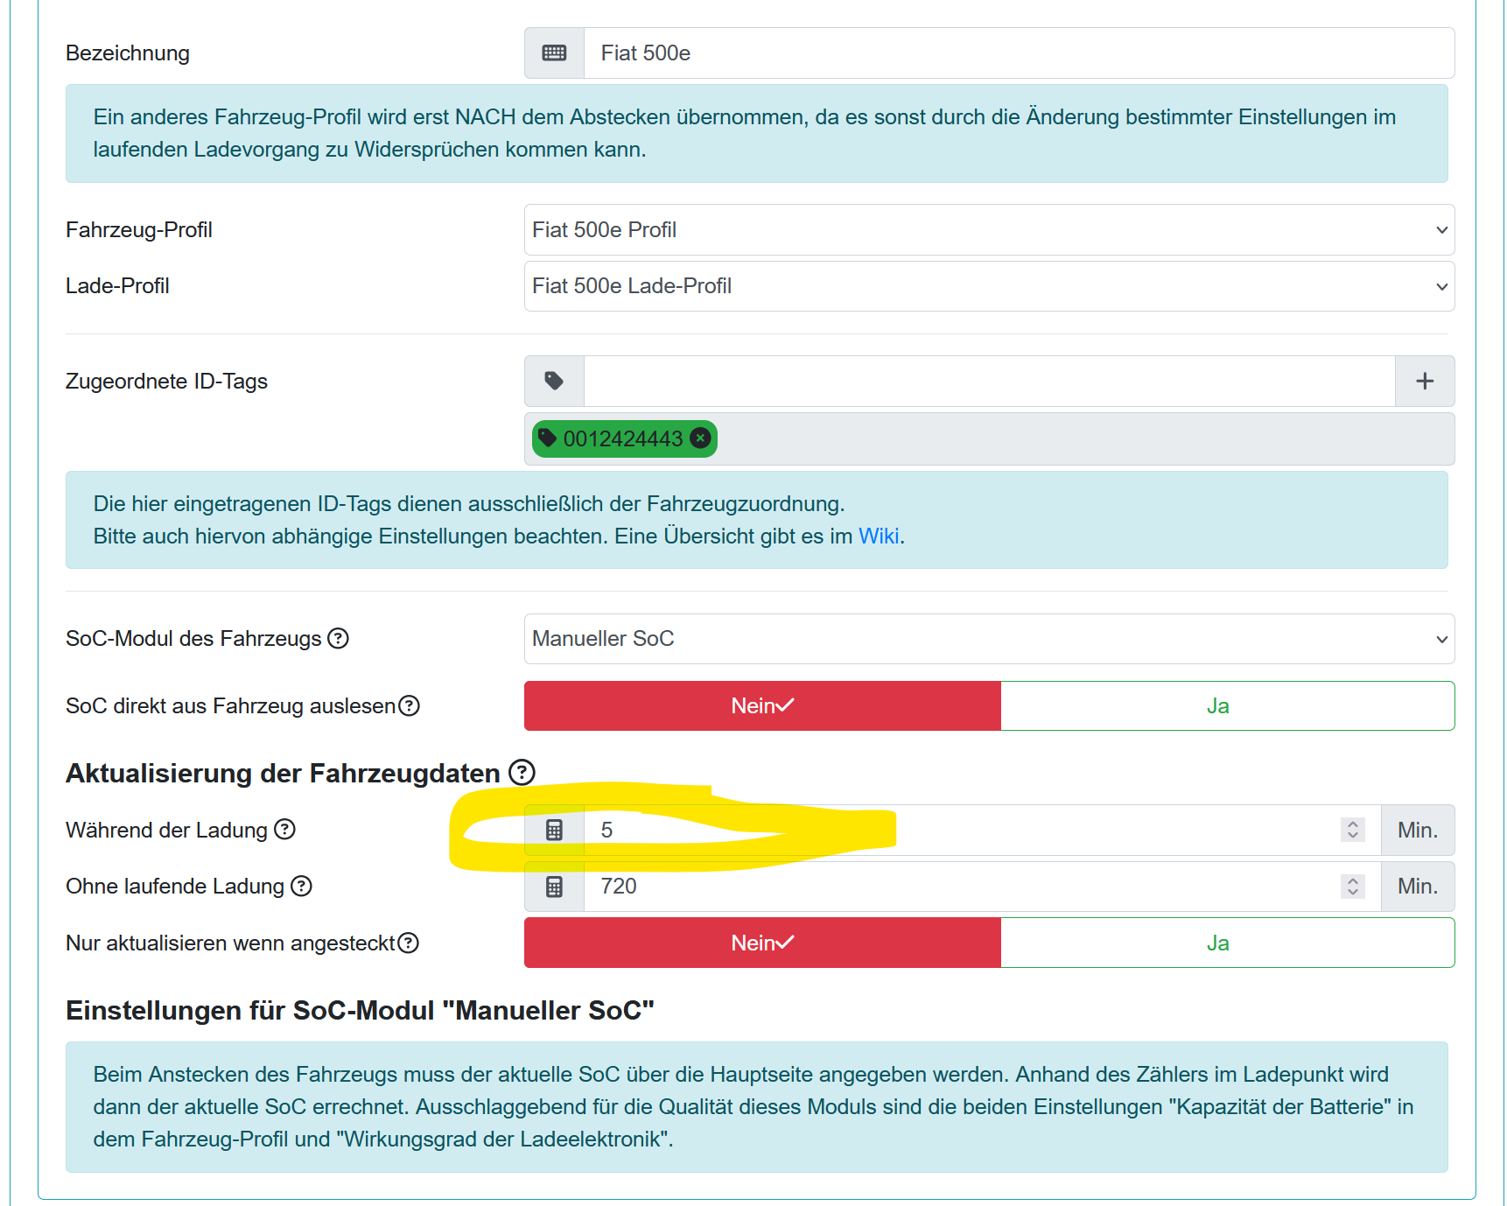
Task: Show help for Während der Ladung
Action: [284, 830]
